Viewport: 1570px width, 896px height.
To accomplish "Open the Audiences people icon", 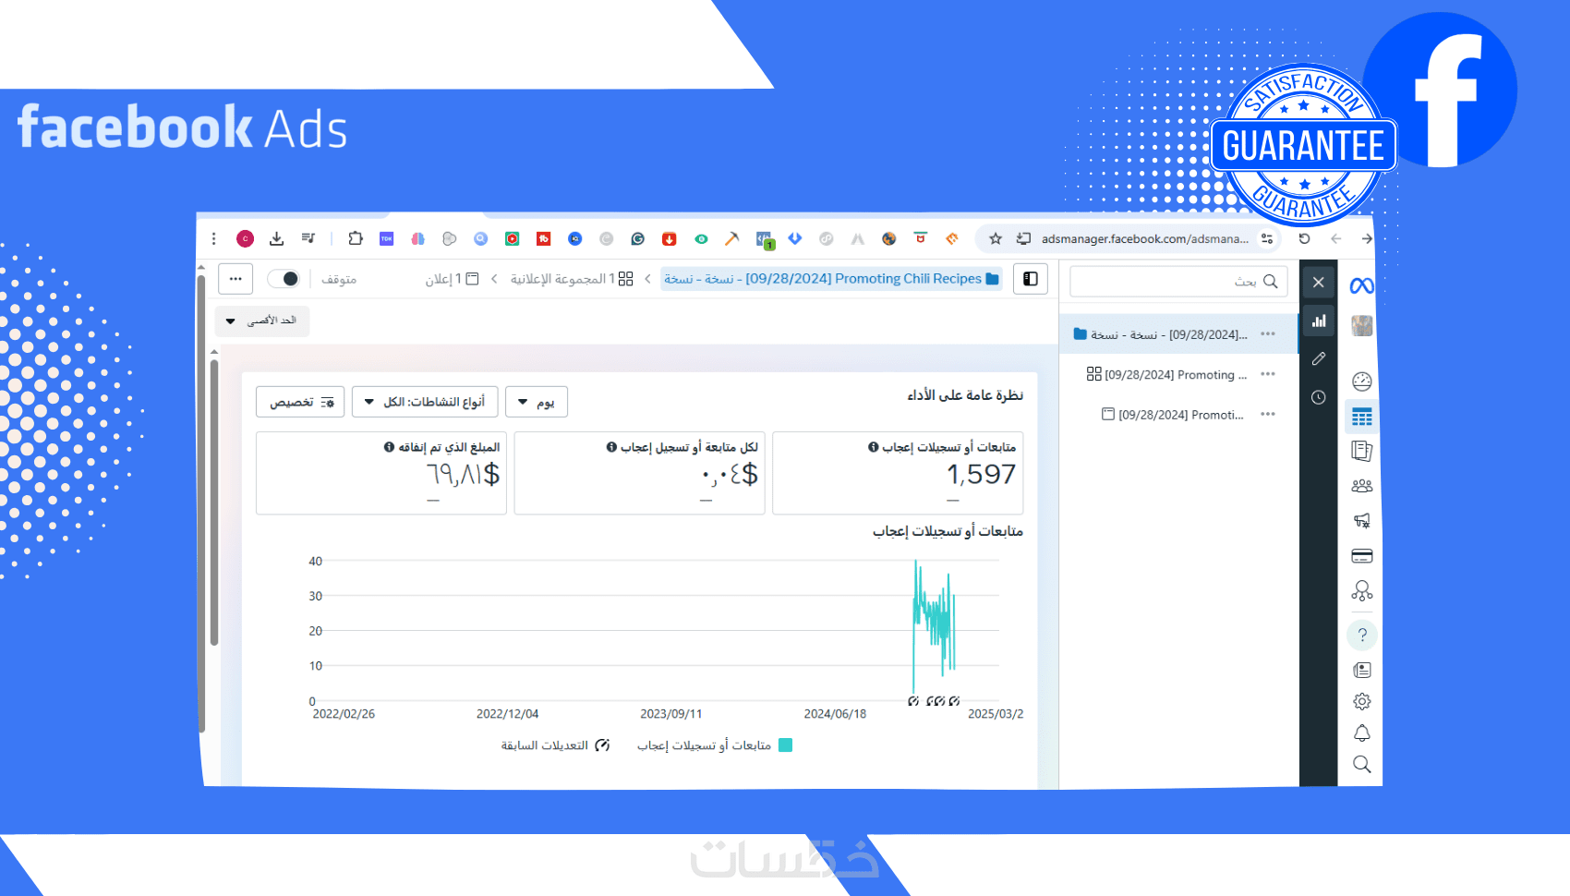I will 1361,485.
